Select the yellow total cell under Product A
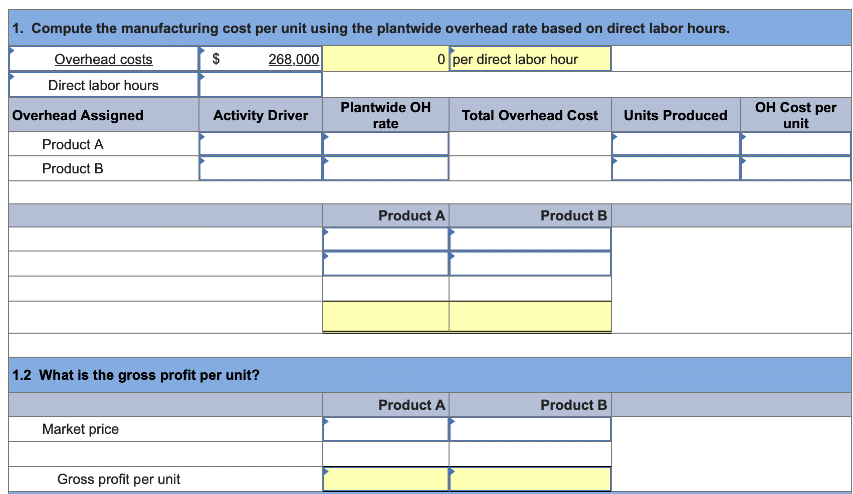The height and width of the screenshot is (494, 853). coord(385,316)
